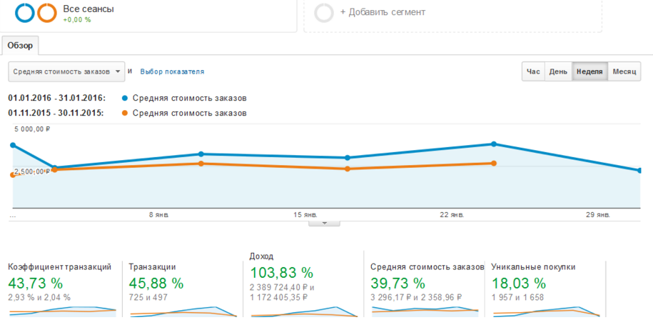Expand the annotations arrow below the chart

325,222
